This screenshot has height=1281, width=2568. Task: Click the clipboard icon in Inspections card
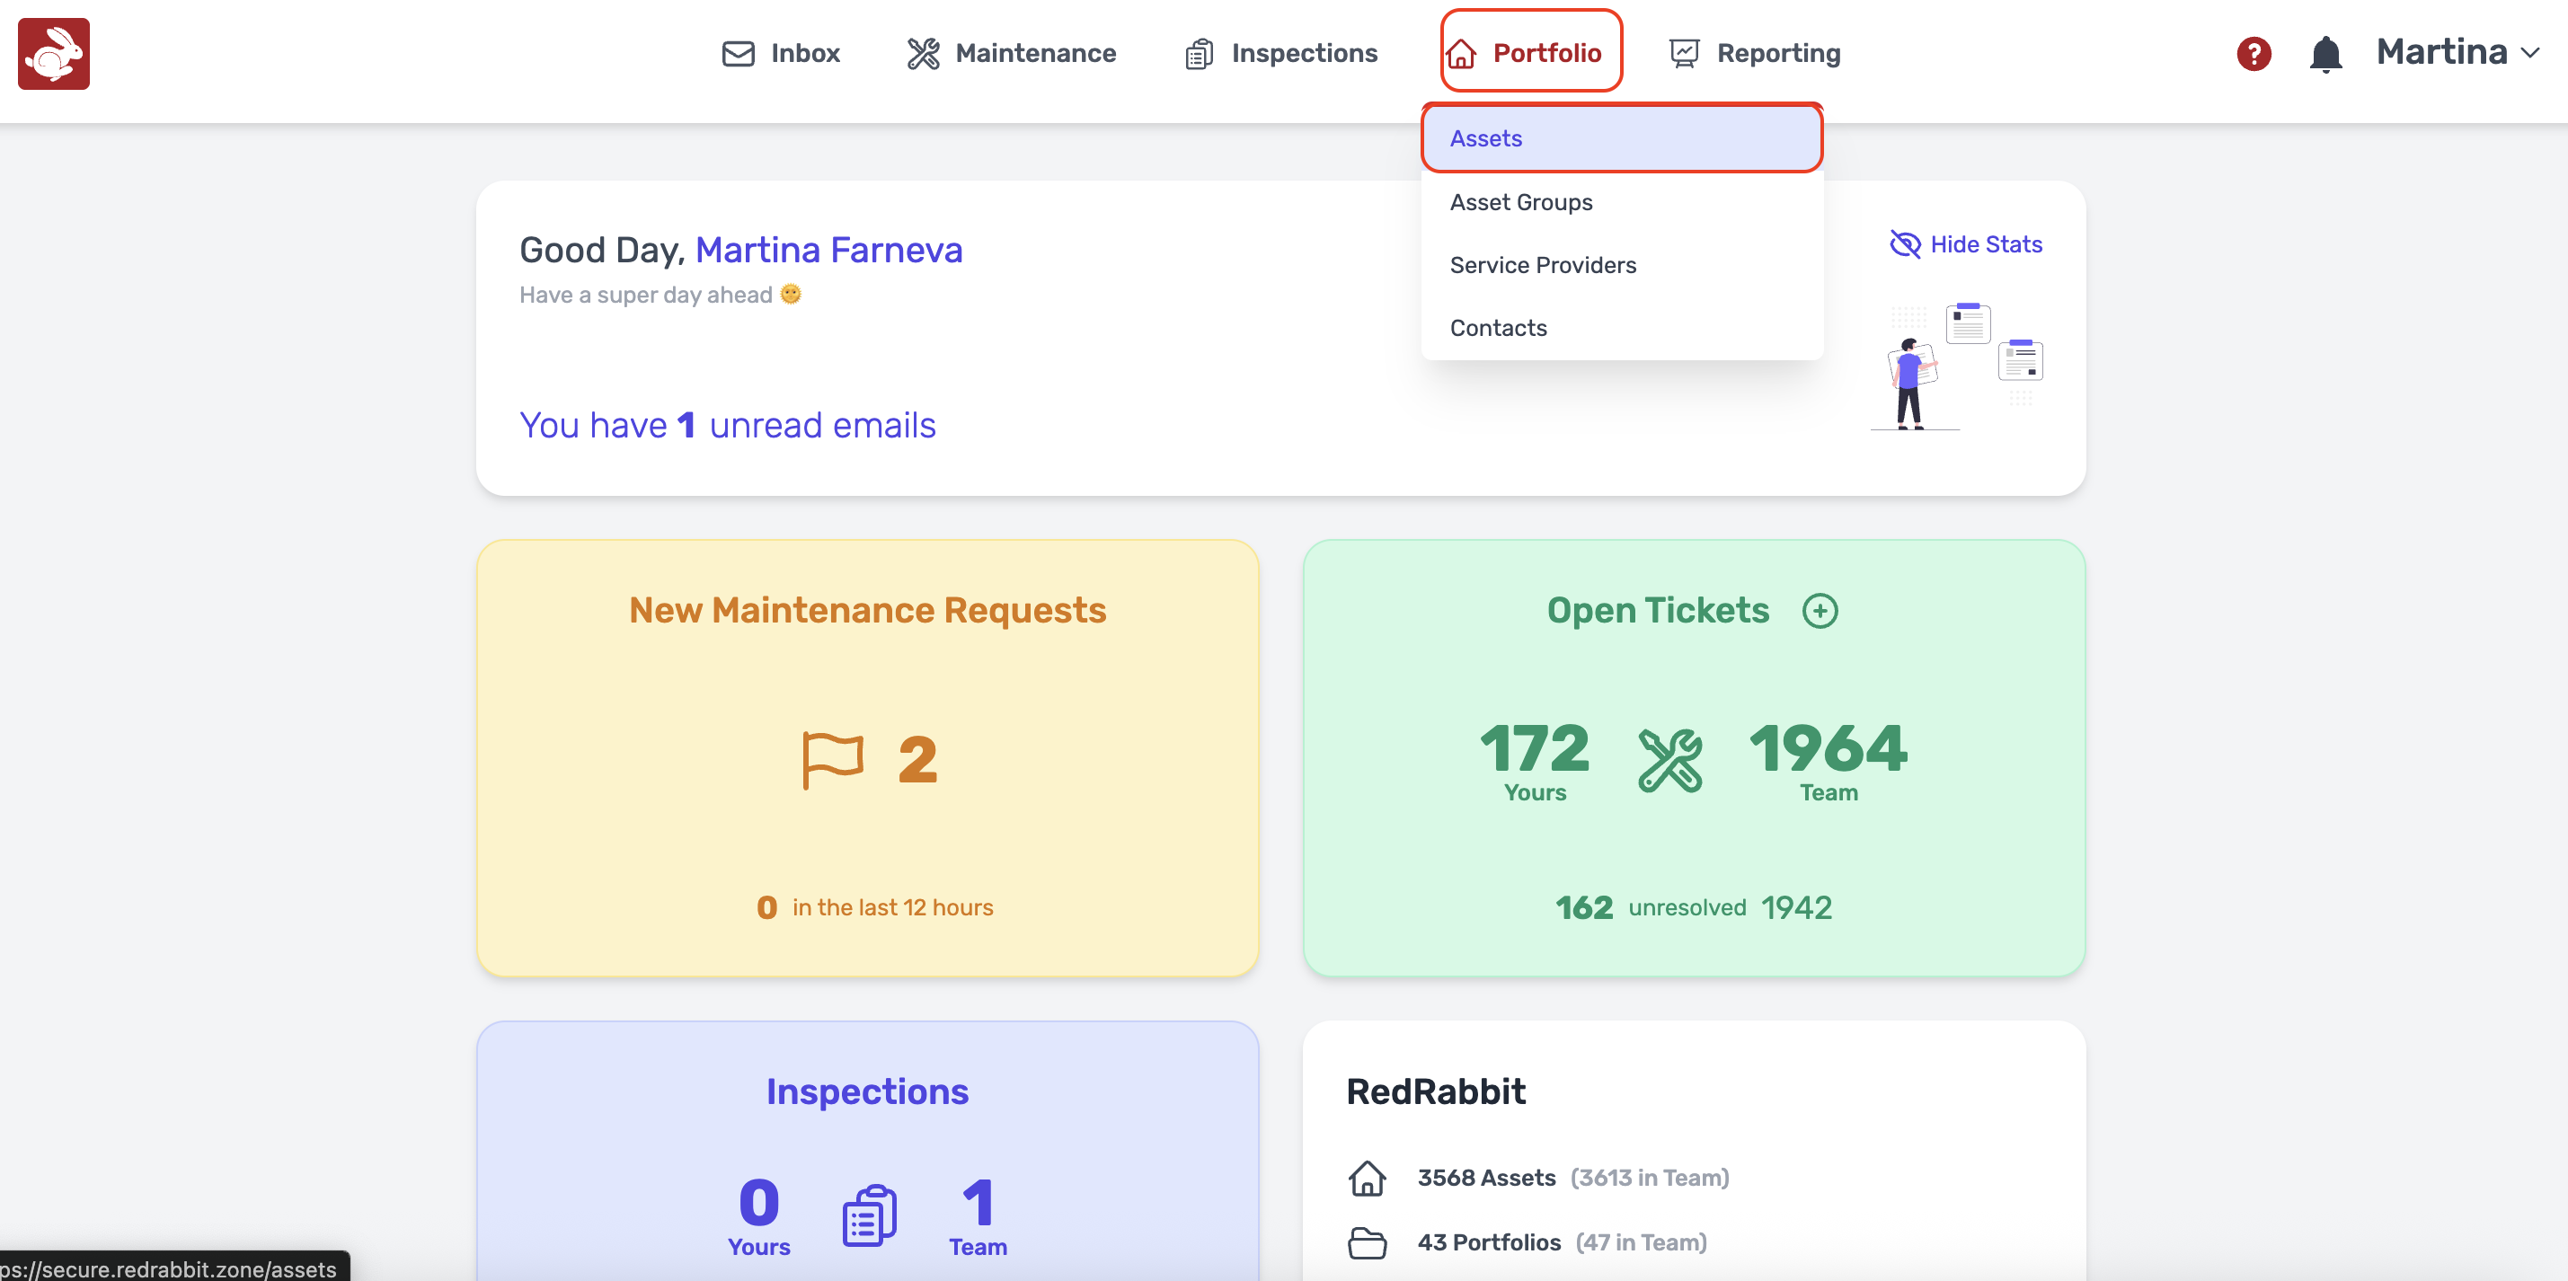click(868, 1215)
